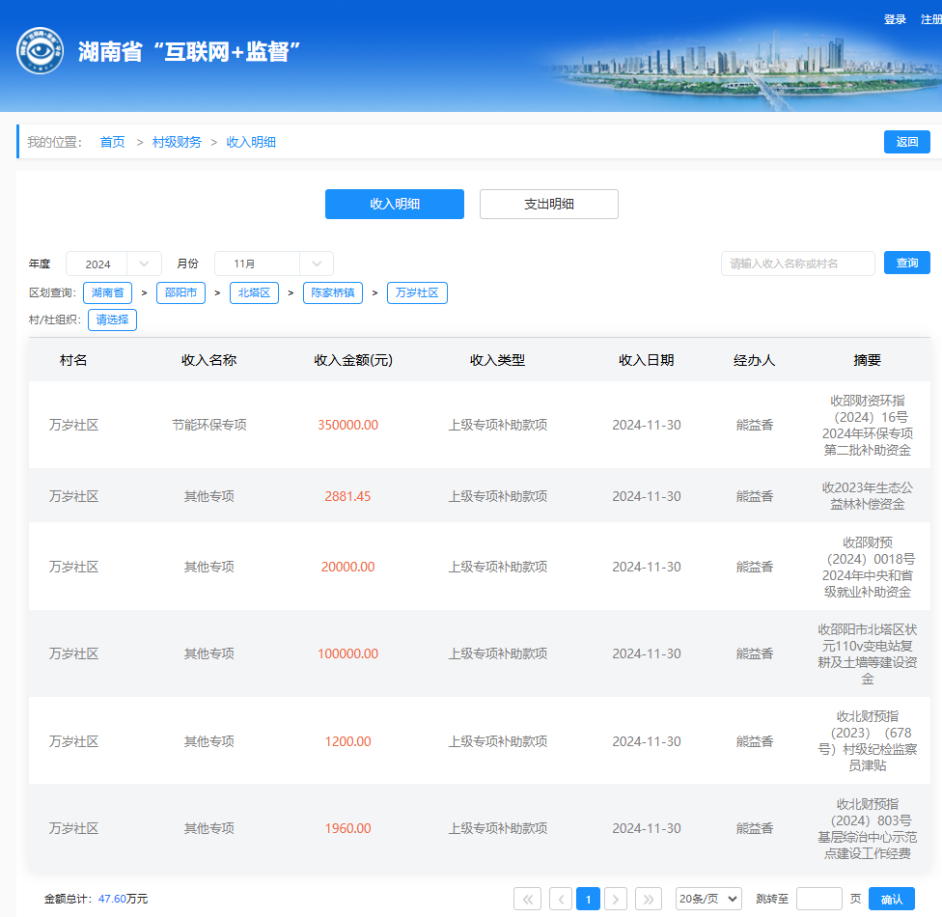Open the 20条/页 page size dropdown
This screenshot has height=917, width=942.
coord(708,899)
